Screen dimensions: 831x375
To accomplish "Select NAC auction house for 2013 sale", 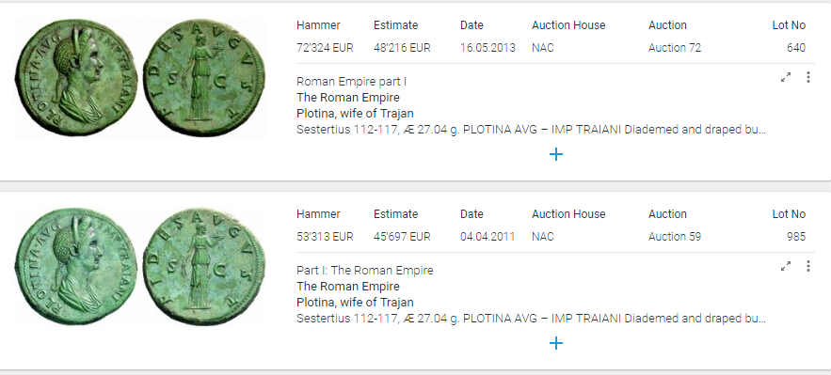I will pyautogui.click(x=543, y=48).
